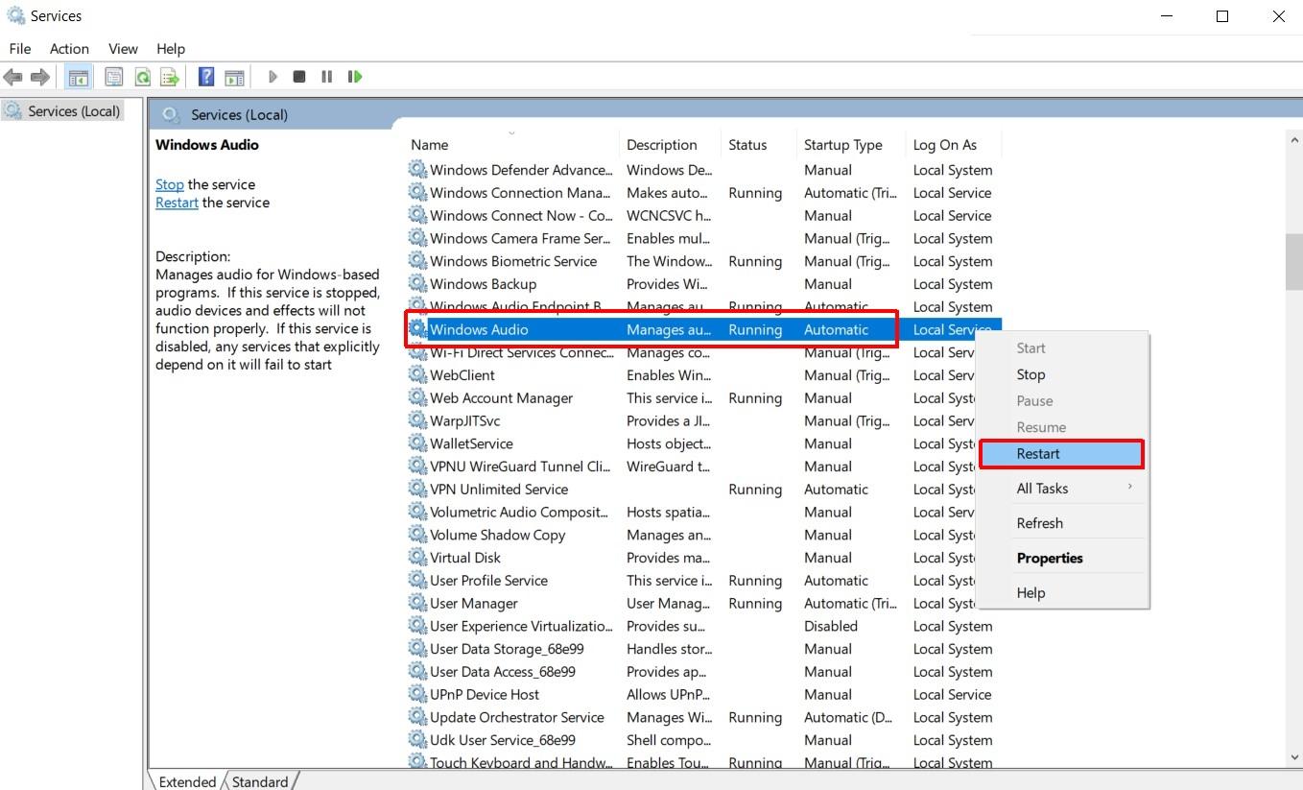Image resolution: width=1303 pixels, height=790 pixels.
Task: Toggle the Show/Hide Console Tree toolbar icon
Action: click(x=79, y=77)
